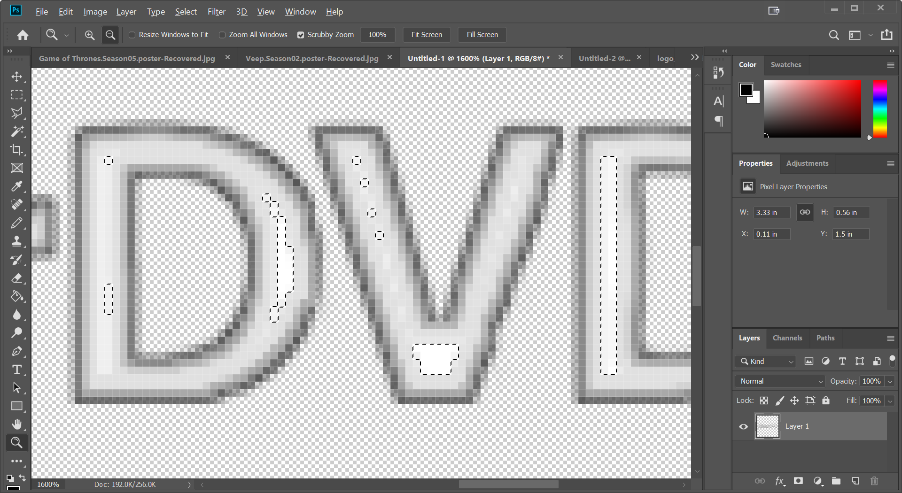Toggle lock all padlock icon
Image resolution: width=902 pixels, height=493 pixels.
(x=826, y=401)
